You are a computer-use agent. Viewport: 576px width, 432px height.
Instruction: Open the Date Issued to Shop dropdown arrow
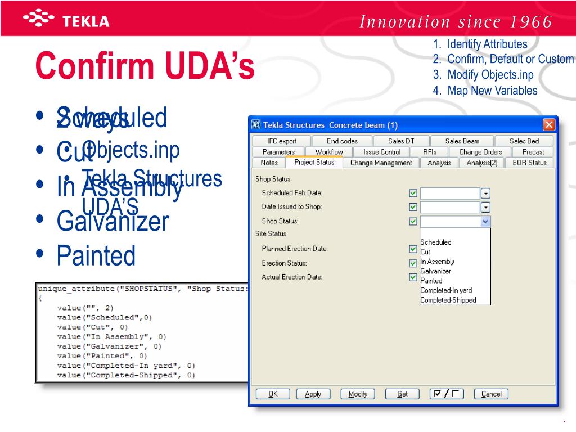[485, 207]
